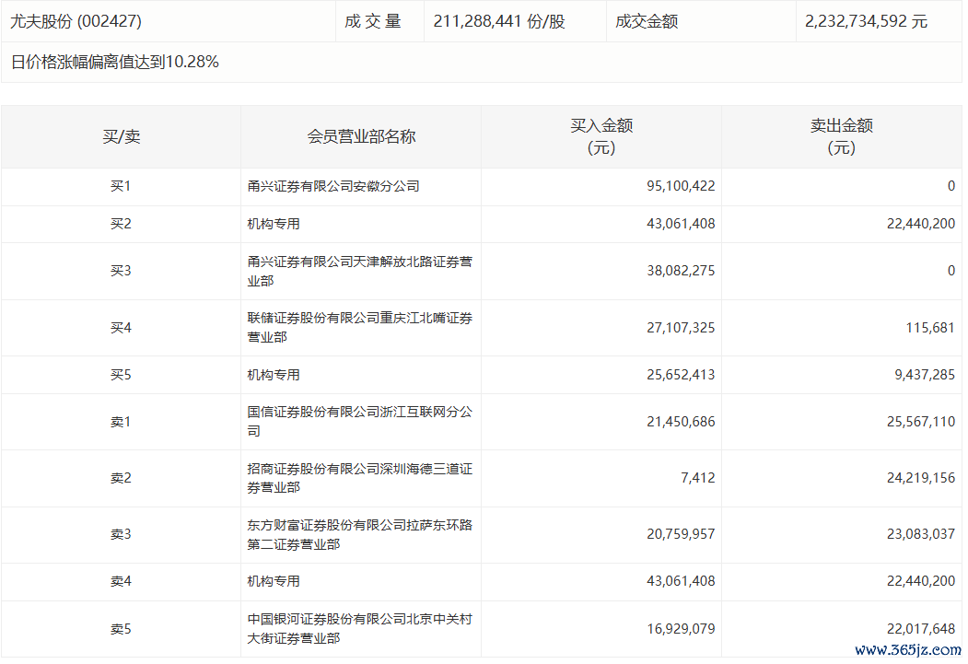Select the 成交量 label cell
The height and width of the screenshot is (664, 968).
(373, 21)
